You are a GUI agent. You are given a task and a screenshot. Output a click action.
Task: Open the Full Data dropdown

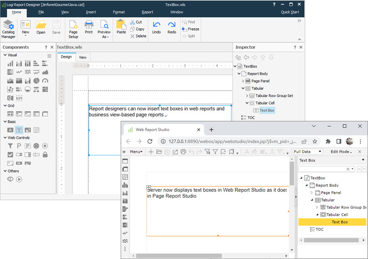click(x=308, y=151)
